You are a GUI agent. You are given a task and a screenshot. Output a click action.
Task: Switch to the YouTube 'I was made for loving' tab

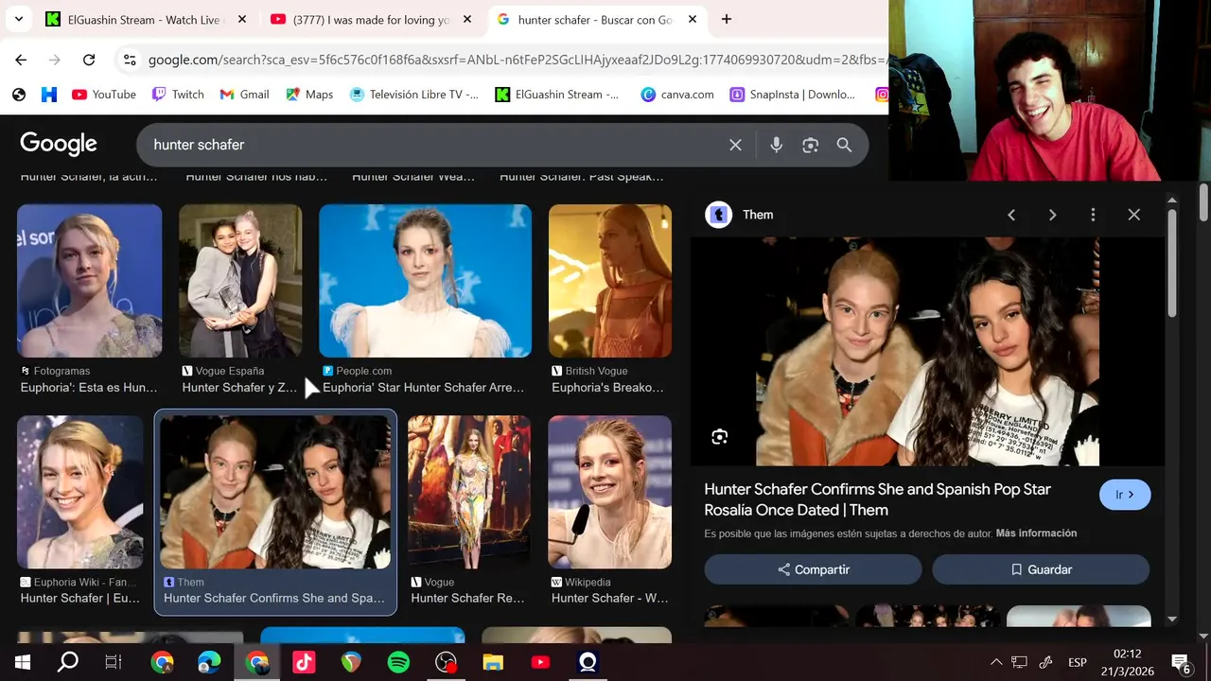[x=371, y=19]
